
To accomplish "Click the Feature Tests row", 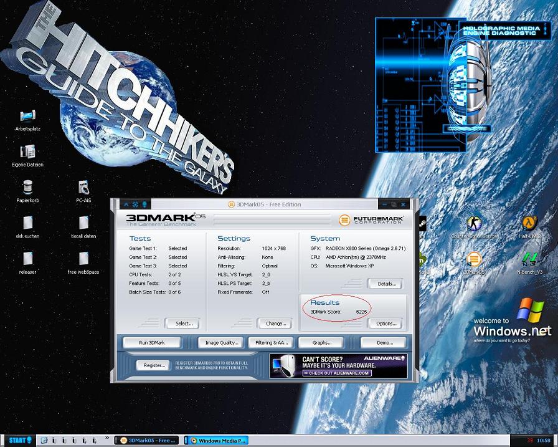I will pyautogui.click(x=155, y=283).
